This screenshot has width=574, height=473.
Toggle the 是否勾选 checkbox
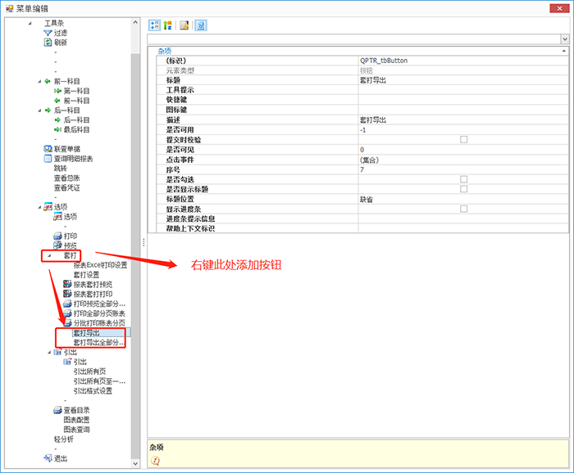click(x=463, y=179)
